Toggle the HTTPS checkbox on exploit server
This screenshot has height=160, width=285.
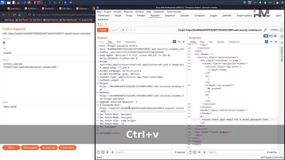(4, 43)
